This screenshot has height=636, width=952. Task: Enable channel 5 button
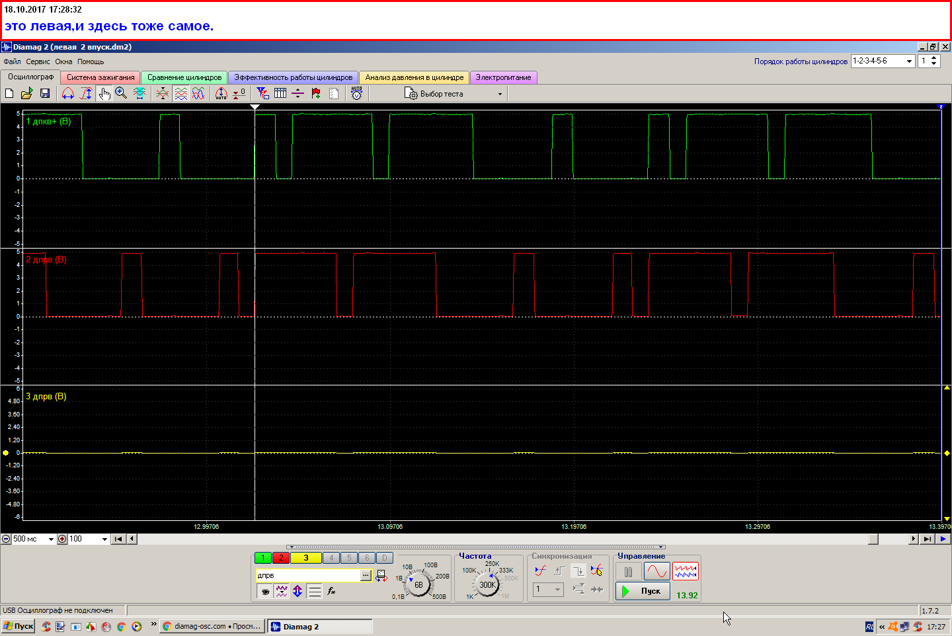[x=350, y=558]
